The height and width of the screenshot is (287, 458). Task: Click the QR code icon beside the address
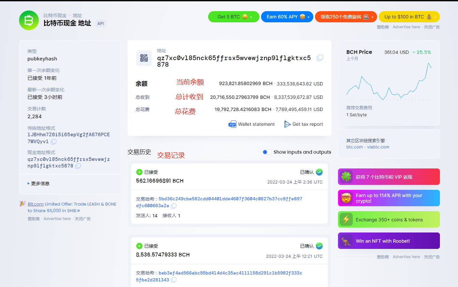pyautogui.click(x=144, y=58)
